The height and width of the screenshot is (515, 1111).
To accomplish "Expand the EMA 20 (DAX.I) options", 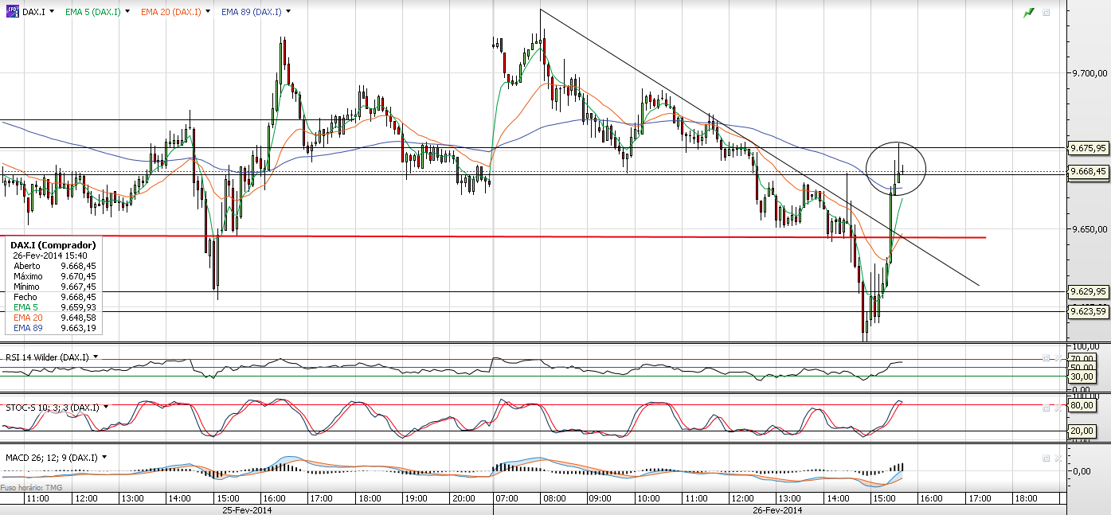I will click(208, 12).
